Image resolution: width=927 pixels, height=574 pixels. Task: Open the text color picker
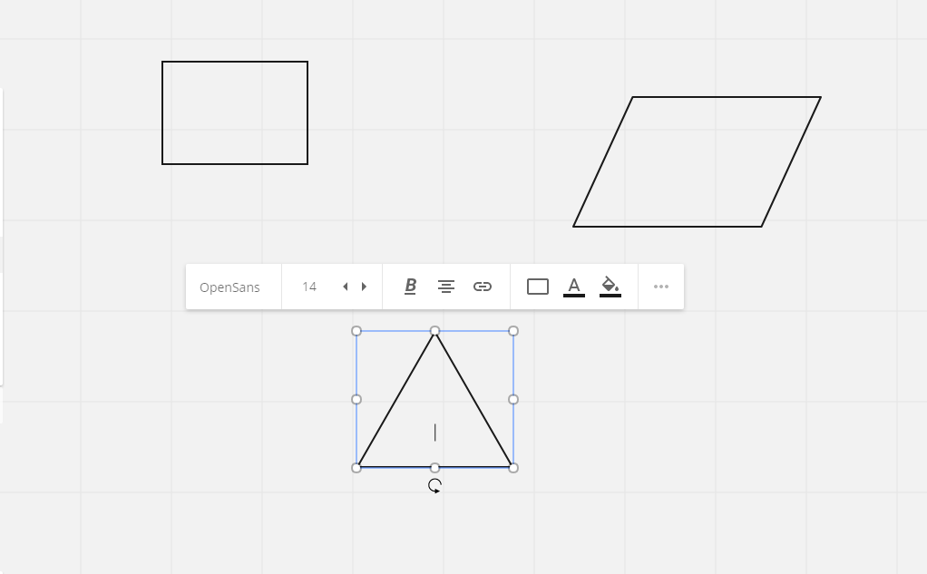coord(574,287)
